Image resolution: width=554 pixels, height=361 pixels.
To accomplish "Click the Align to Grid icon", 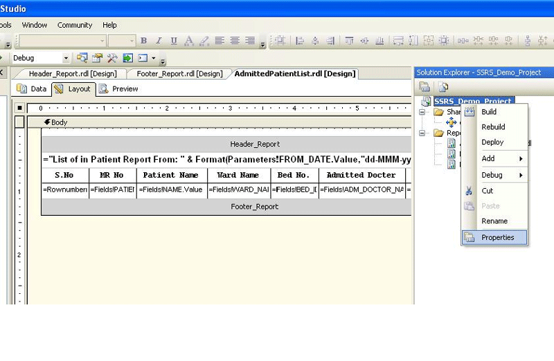I will [x=280, y=41].
